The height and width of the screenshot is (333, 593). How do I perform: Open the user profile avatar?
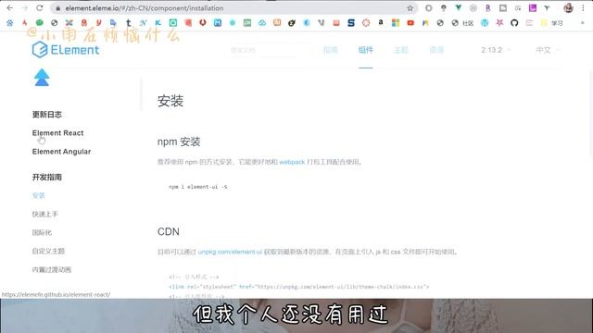[568, 8]
